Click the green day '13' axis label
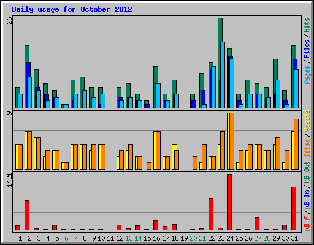The width and height of the screenshot is (314, 245). click(x=129, y=238)
